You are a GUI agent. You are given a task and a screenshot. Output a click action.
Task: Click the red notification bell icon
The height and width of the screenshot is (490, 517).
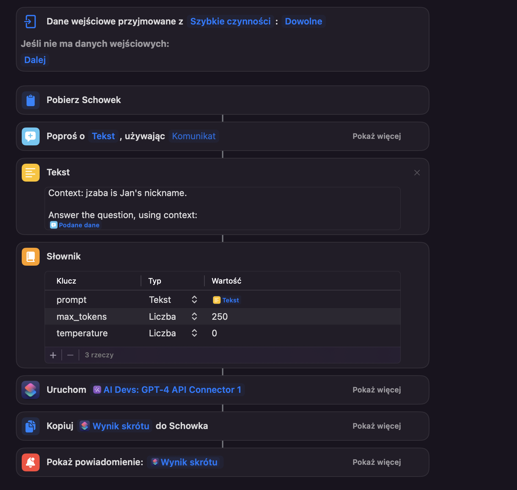pos(31,462)
